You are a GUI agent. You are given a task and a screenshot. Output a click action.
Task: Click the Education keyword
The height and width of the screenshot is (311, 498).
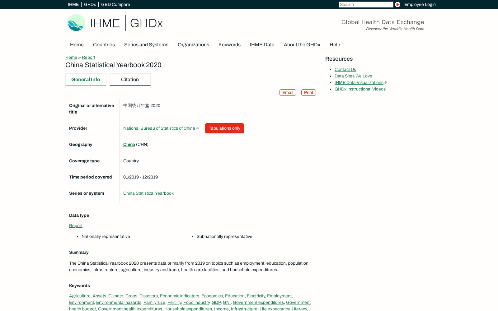pos(235,296)
